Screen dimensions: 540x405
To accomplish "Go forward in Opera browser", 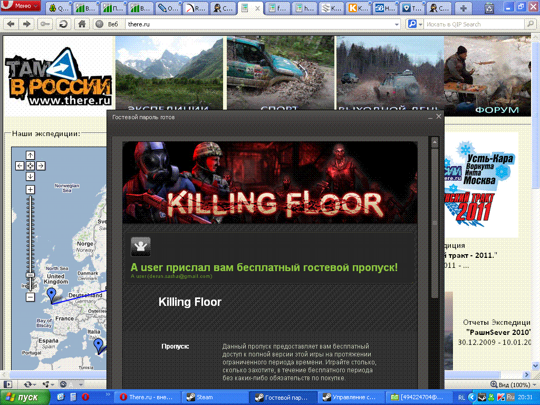I will 26,24.
